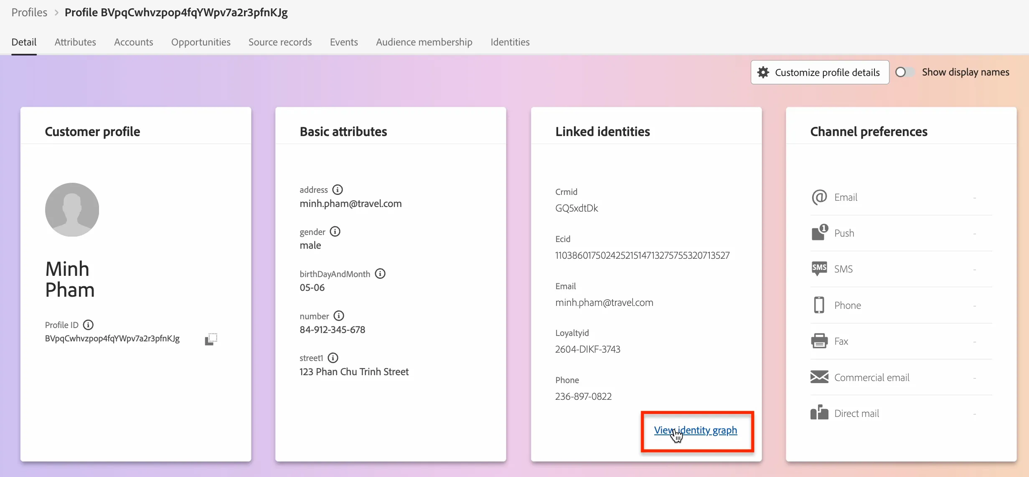Open info tooltip for birthDayAndMonth
Image resolution: width=1029 pixels, height=477 pixels.
point(380,274)
